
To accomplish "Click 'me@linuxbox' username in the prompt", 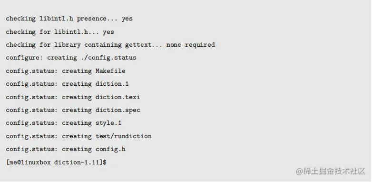I will click(x=29, y=162).
